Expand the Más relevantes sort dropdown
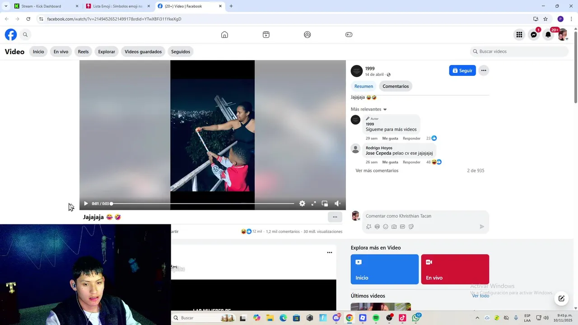 (369, 109)
